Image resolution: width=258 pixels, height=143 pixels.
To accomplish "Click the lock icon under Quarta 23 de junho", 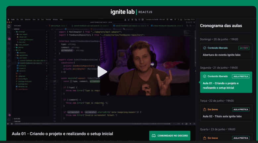I will (x=205, y=138).
